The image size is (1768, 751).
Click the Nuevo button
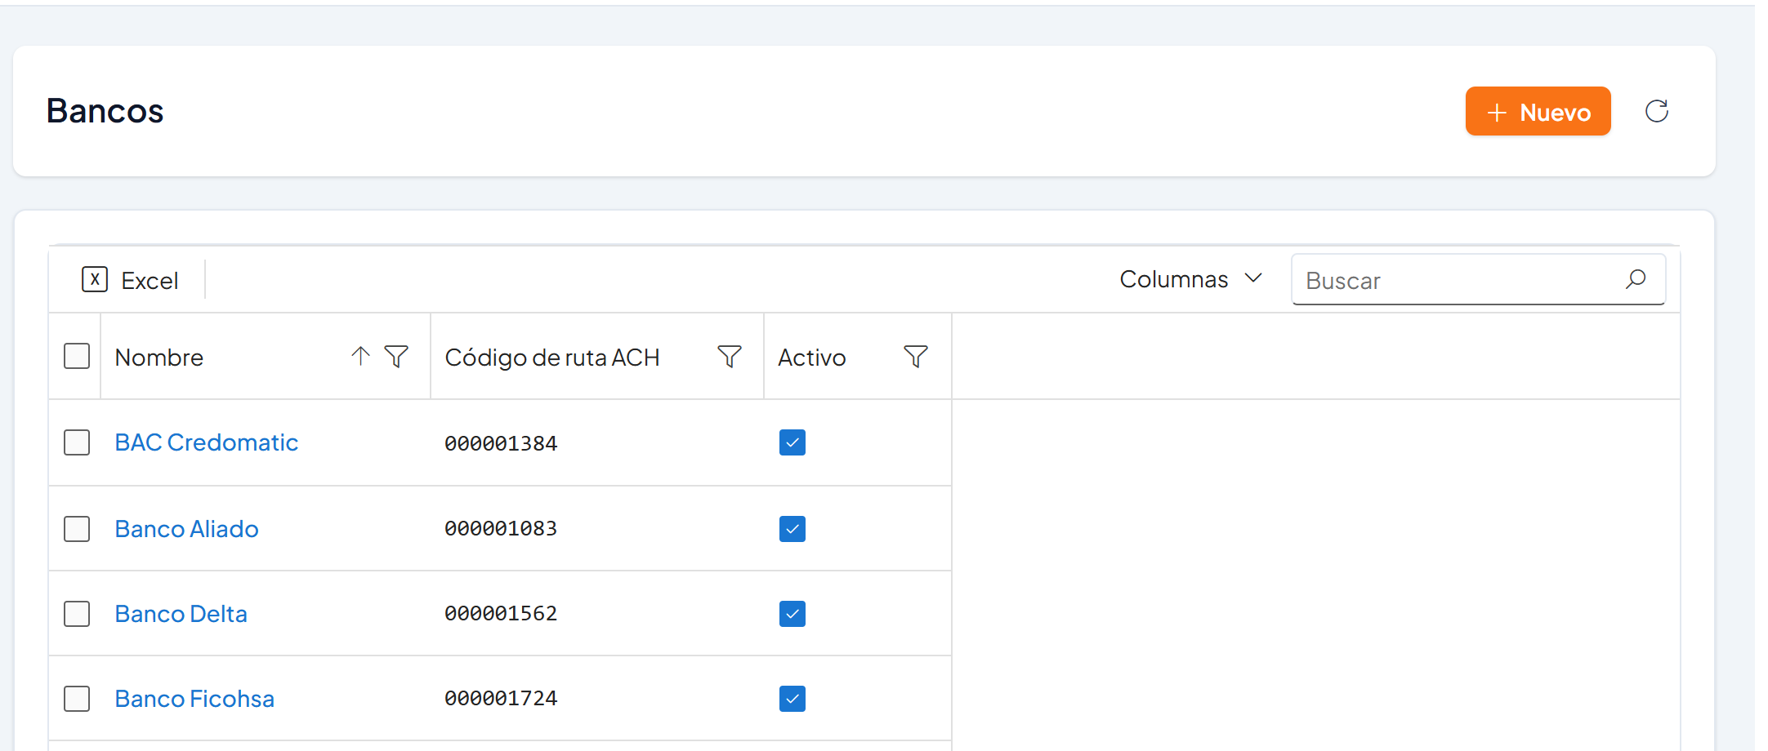pos(1538,111)
